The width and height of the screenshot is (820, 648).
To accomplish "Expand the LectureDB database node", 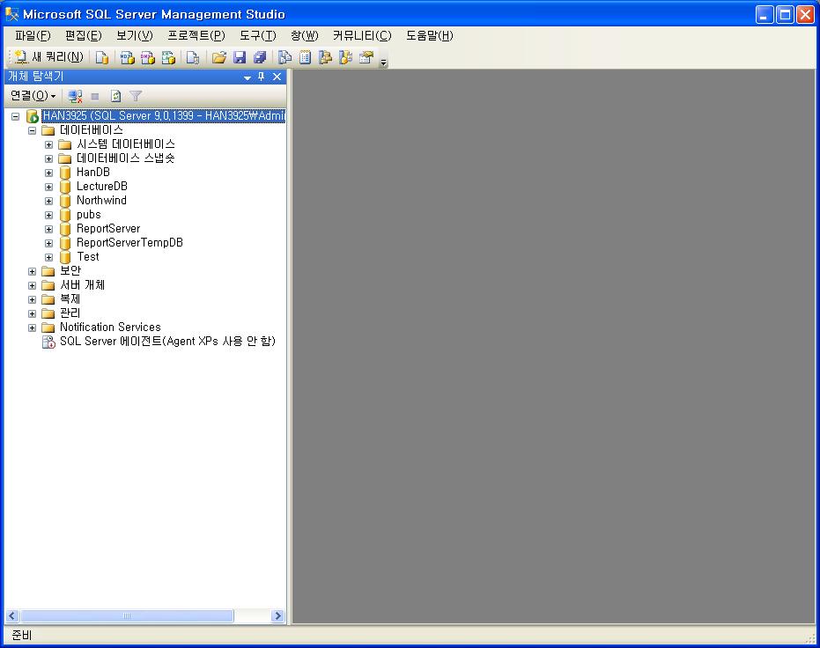I will click(x=48, y=187).
